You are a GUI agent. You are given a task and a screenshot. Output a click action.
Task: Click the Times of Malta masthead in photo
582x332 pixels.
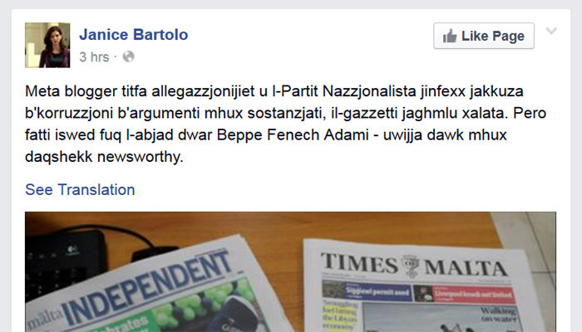coord(414,265)
